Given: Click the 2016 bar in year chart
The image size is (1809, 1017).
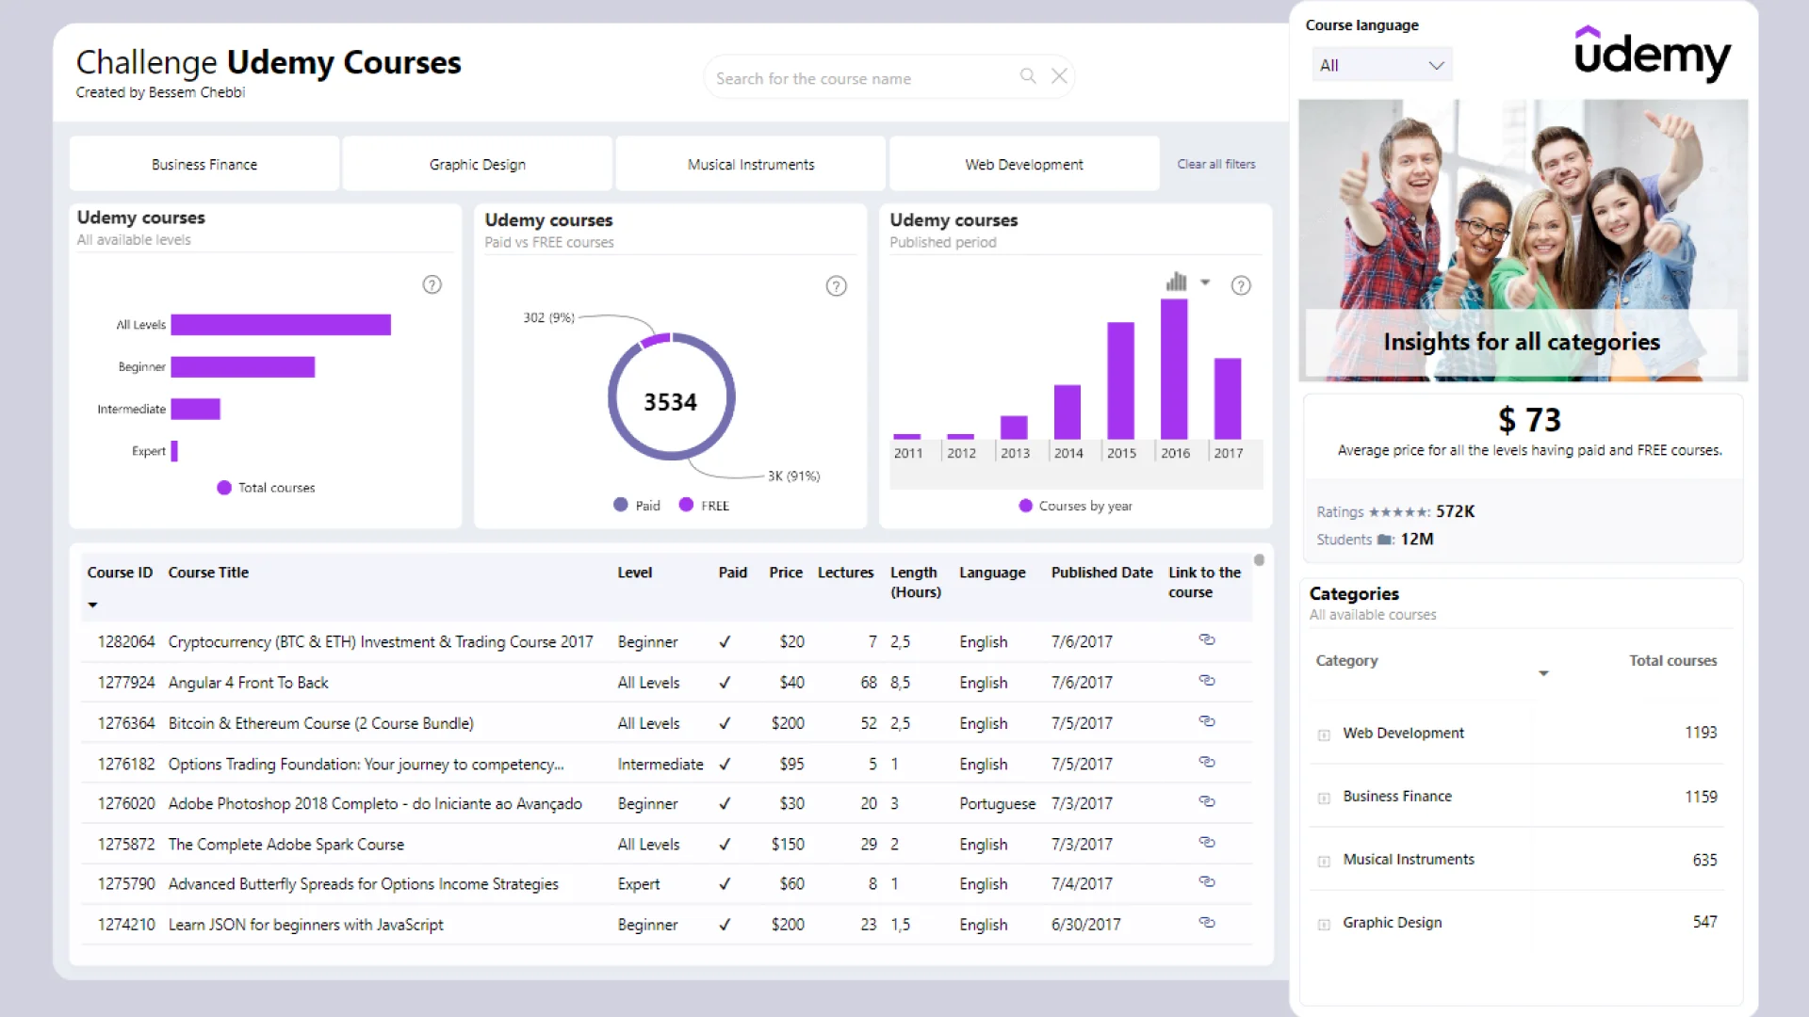Looking at the screenshot, I should click(x=1174, y=369).
